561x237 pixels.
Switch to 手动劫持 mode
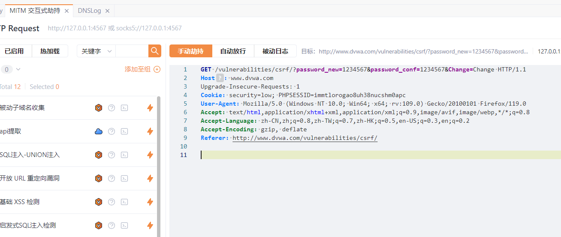[191, 51]
